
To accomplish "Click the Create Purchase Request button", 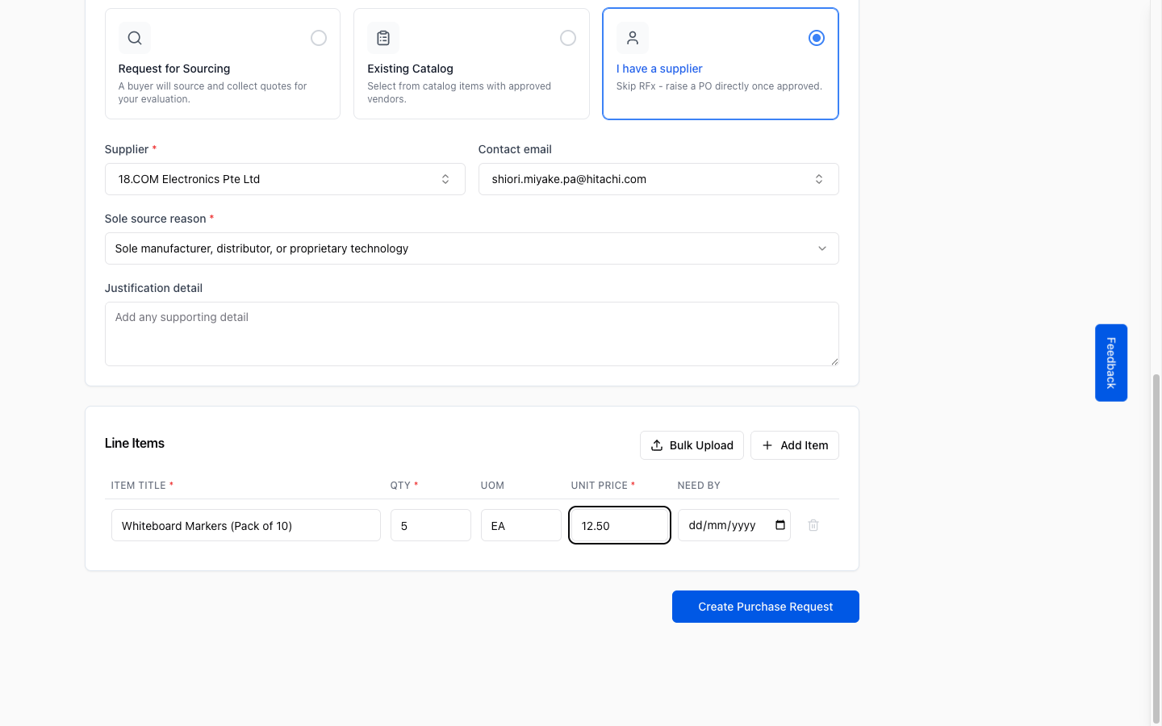I will point(766,607).
